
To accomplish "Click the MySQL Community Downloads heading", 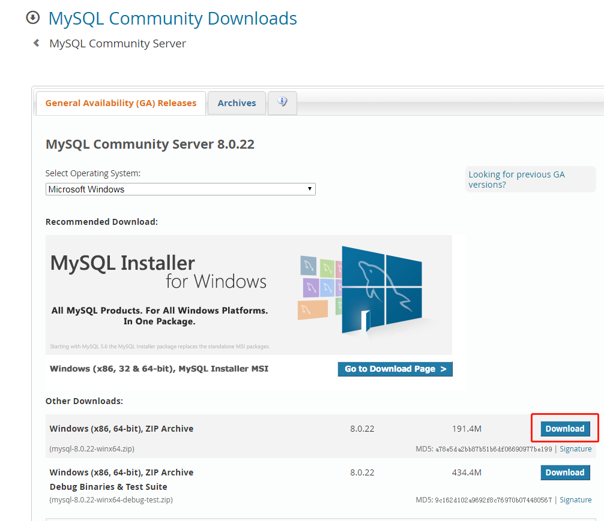I will 173,18.
